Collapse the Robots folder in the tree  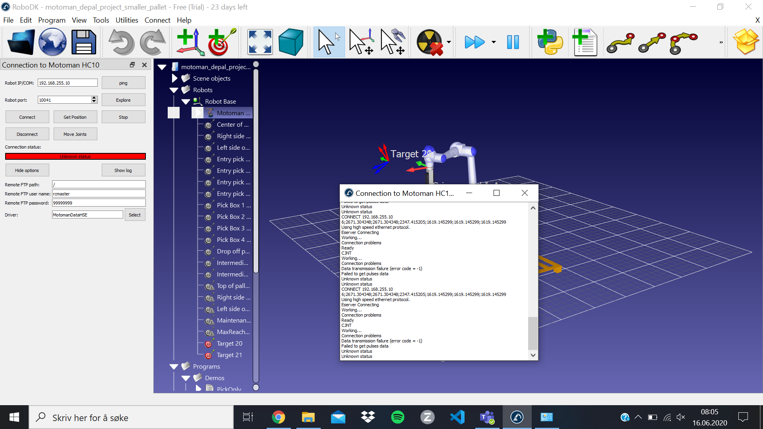[174, 90]
